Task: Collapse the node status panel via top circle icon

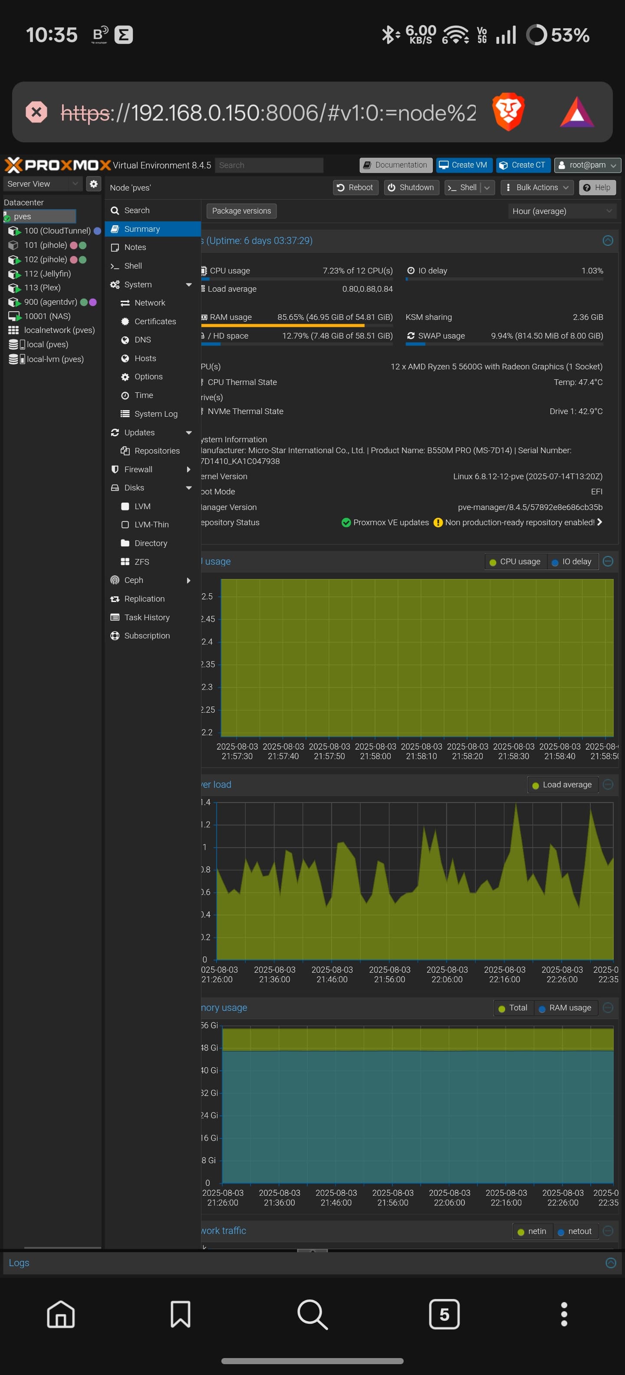Action: [x=607, y=241]
